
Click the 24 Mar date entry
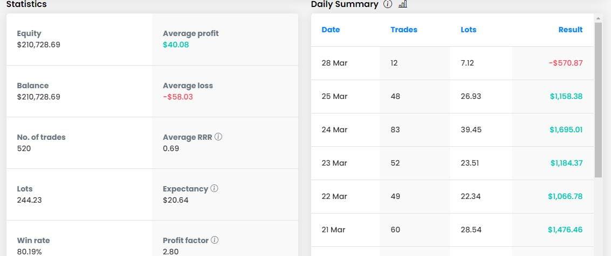[334, 130]
